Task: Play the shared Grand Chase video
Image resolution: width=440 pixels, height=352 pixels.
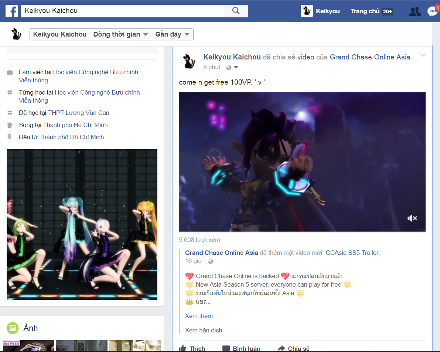Action: click(302, 162)
